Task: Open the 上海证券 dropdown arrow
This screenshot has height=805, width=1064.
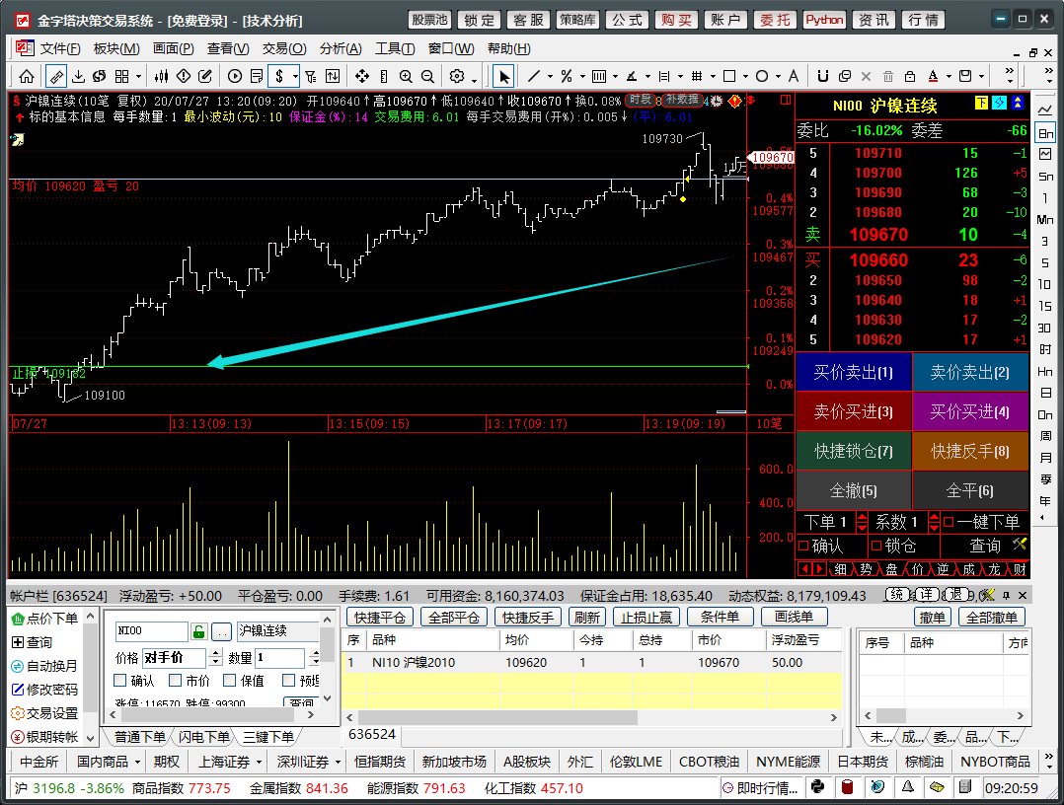Action: (x=260, y=762)
